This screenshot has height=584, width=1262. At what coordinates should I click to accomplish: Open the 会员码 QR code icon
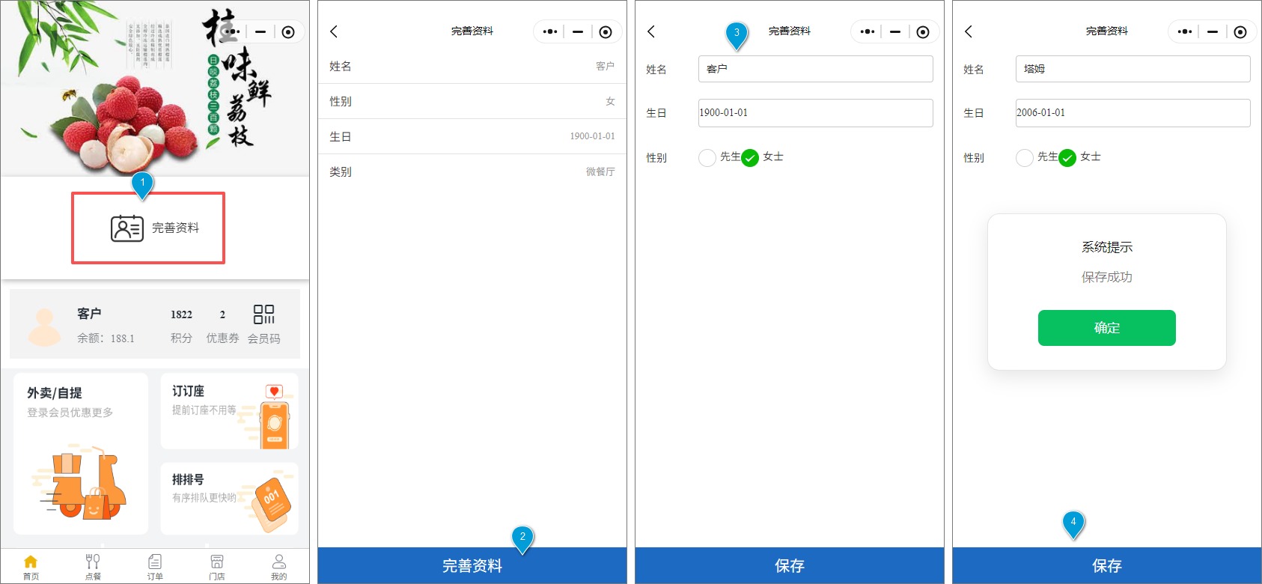coord(264,314)
